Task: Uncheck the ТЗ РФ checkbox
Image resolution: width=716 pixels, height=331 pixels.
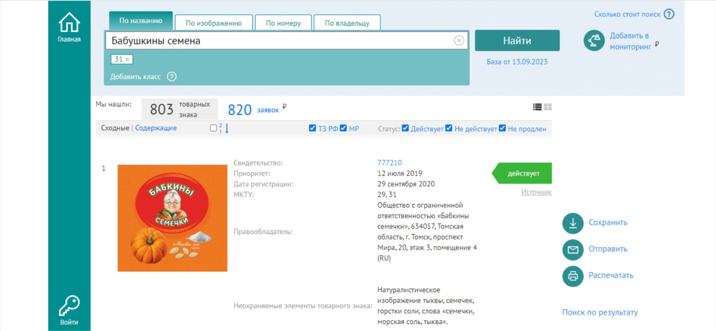Action: 313,128
